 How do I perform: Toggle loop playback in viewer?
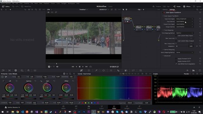[90, 67]
